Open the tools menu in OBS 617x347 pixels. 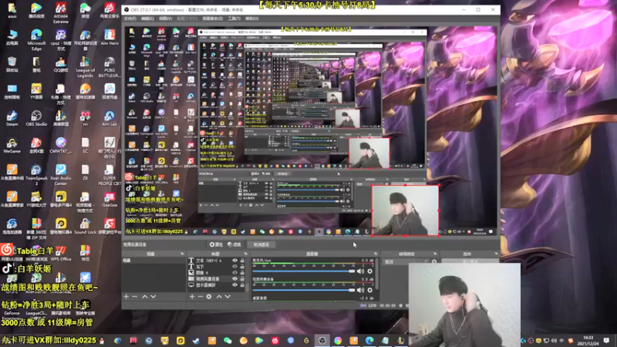pyautogui.click(x=234, y=19)
